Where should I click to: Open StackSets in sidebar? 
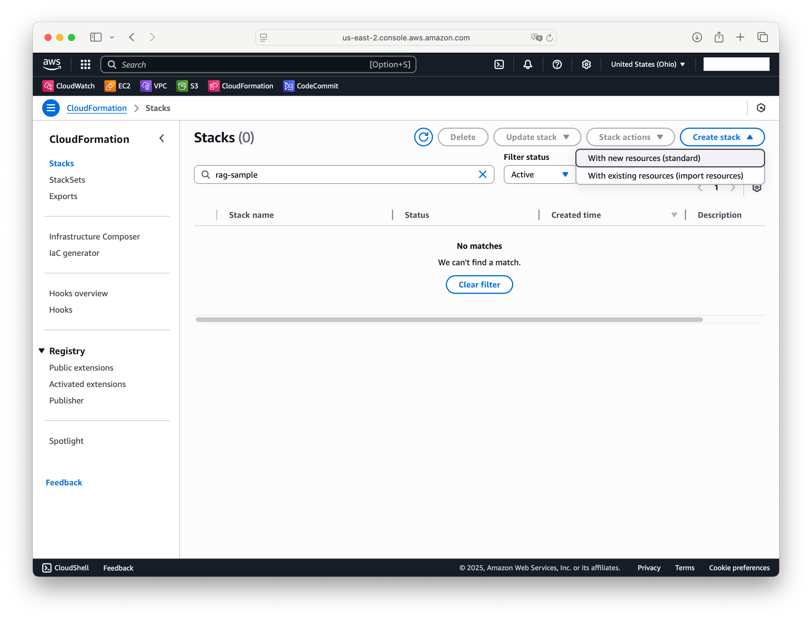pyautogui.click(x=67, y=180)
